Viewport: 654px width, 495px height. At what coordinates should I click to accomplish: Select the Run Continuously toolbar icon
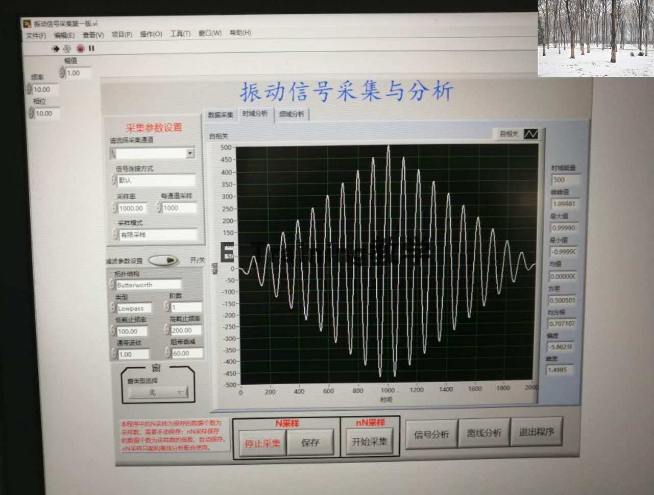point(66,49)
